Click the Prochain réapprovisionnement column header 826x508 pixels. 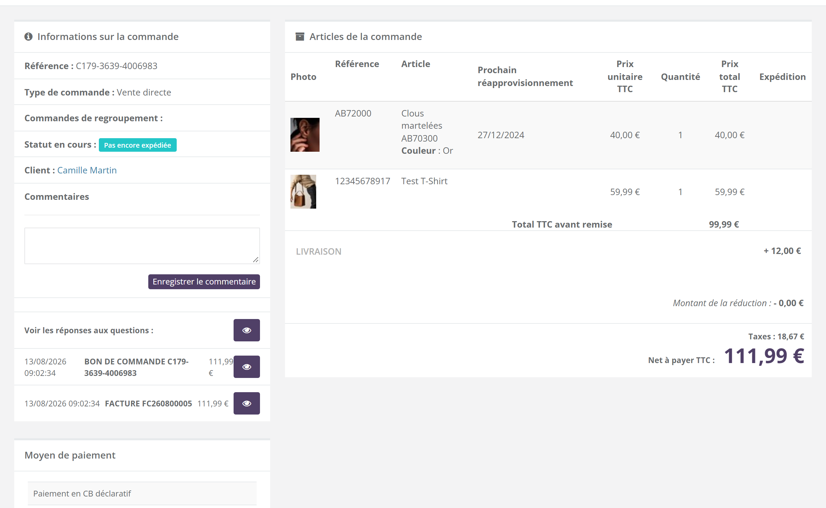[525, 77]
